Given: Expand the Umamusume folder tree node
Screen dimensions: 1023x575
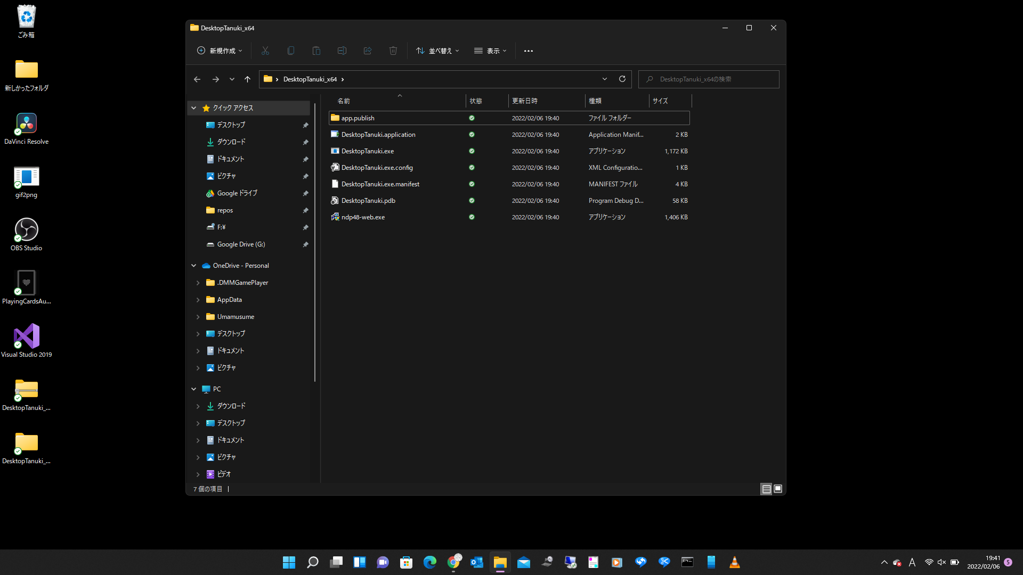Looking at the screenshot, I should coord(198,317).
